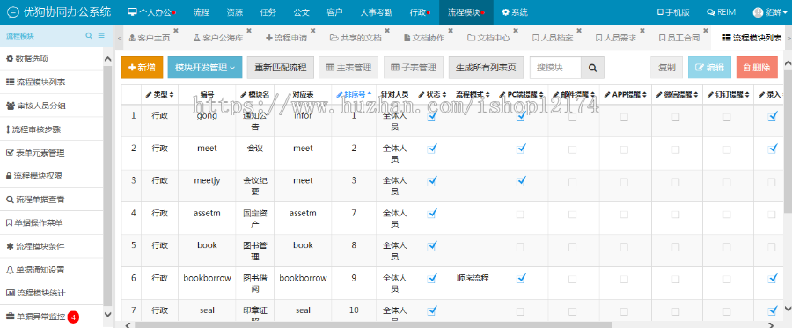Image resolution: width=792 pixels, height=328 pixels.
Task: Sort by 流程模式 column header
Action: [x=473, y=94]
